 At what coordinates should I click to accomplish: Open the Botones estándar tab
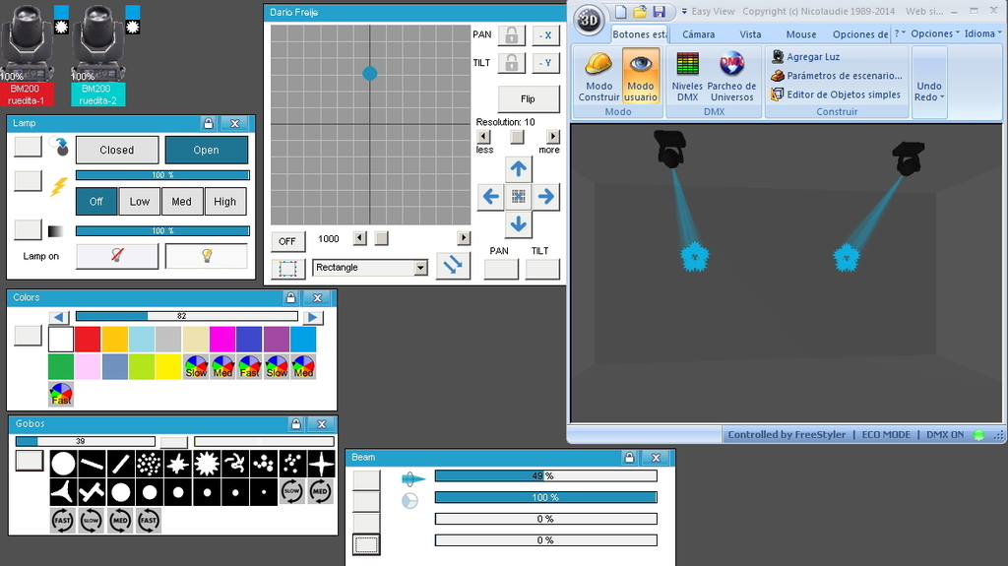pos(640,34)
